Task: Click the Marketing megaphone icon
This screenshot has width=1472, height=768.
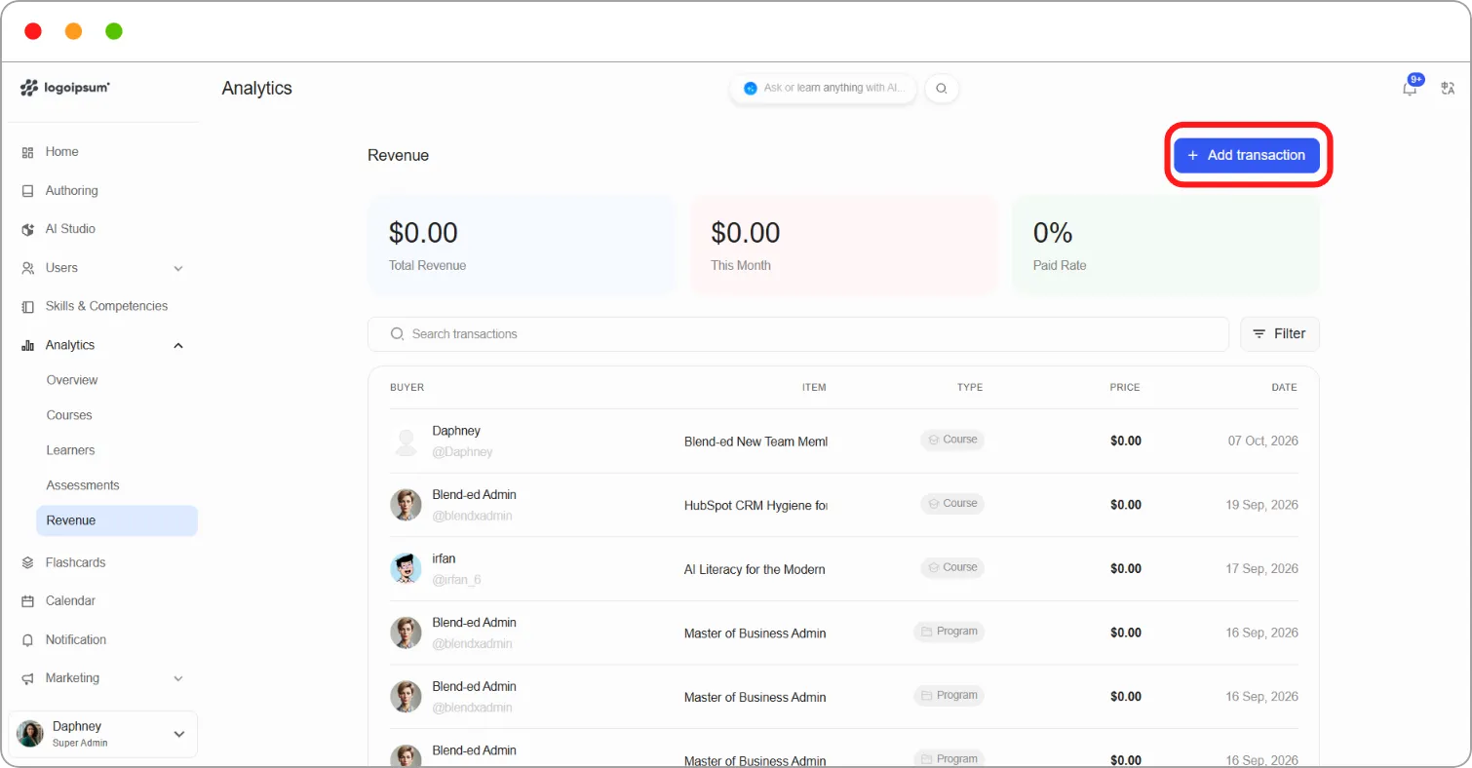Action: [x=27, y=678]
